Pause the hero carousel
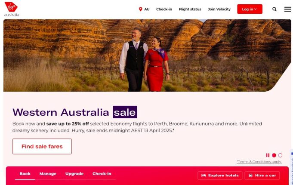293x185 pixels. point(268,155)
